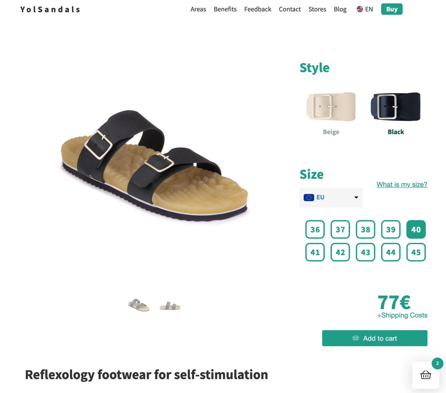Choose size 45

coord(416,252)
